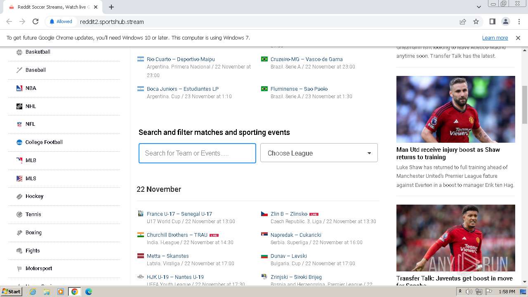
Task: Select the NFL shield icon
Action: pos(19,124)
